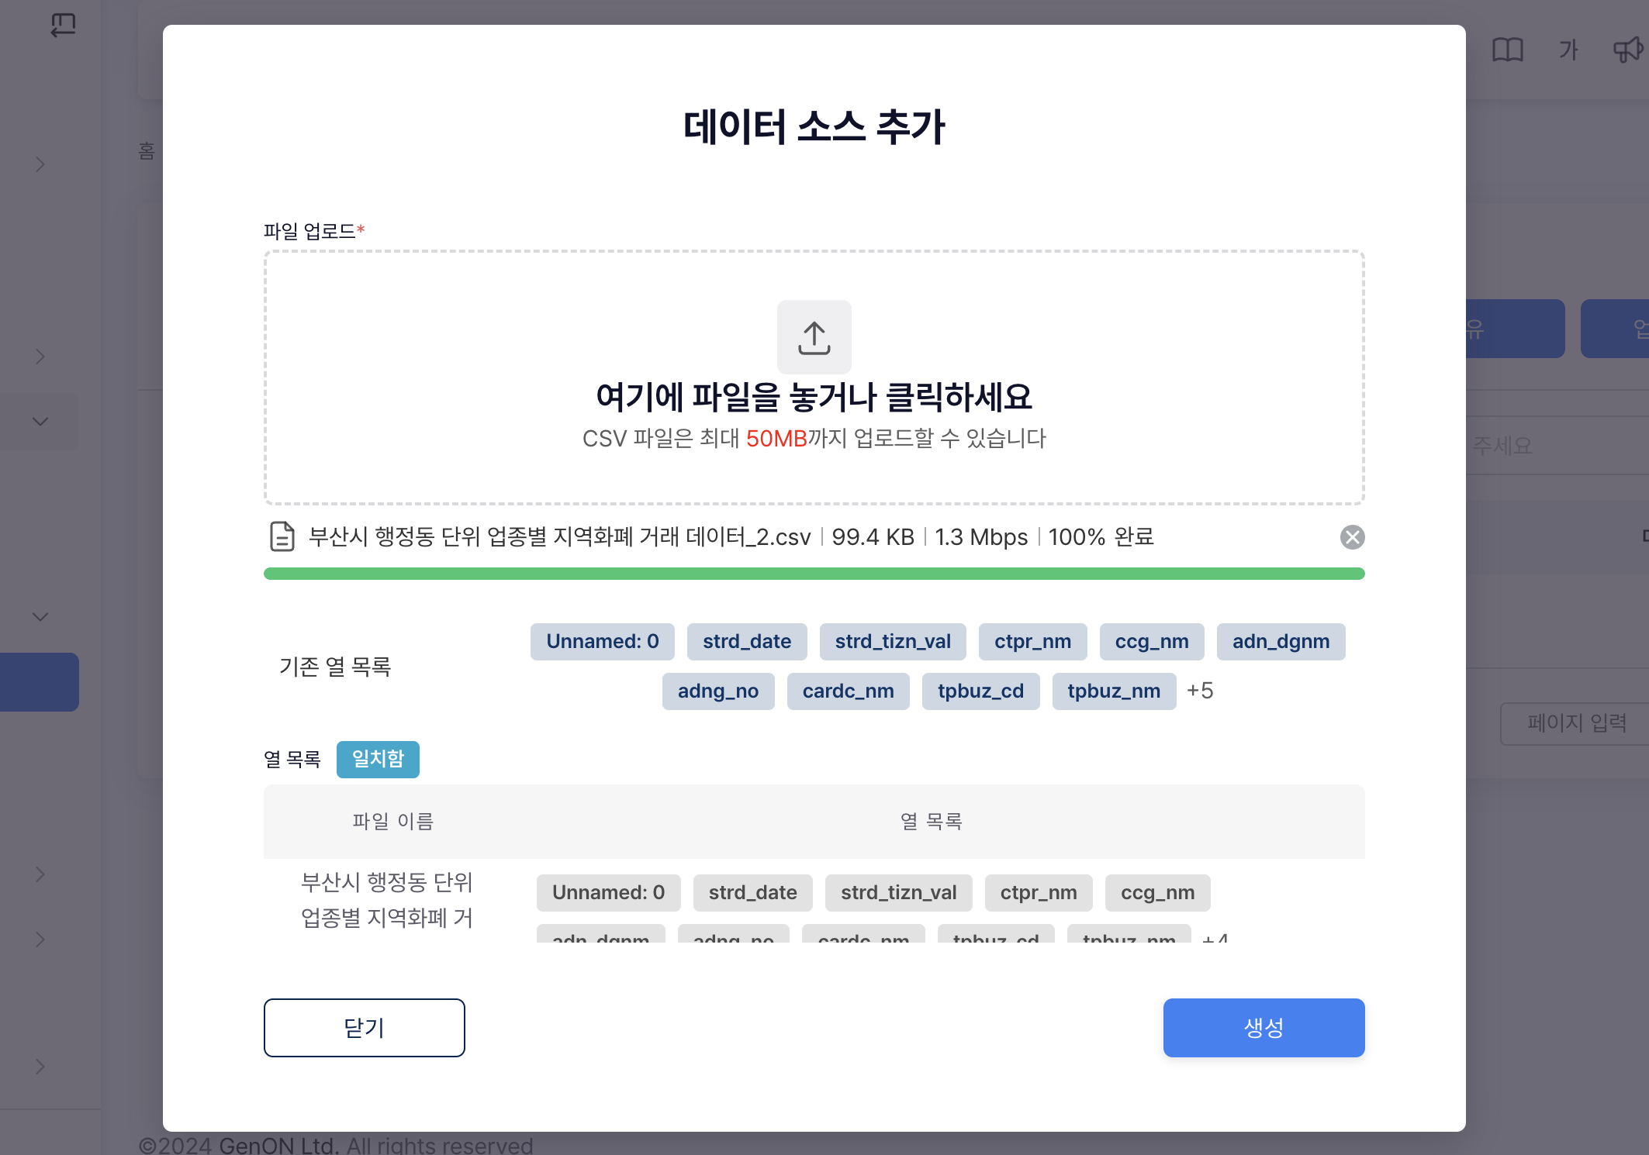This screenshot has width=1649, height=1155.
Task: Click the green upload progress bar
Action: pyautogui.click(x=814, y=574)
